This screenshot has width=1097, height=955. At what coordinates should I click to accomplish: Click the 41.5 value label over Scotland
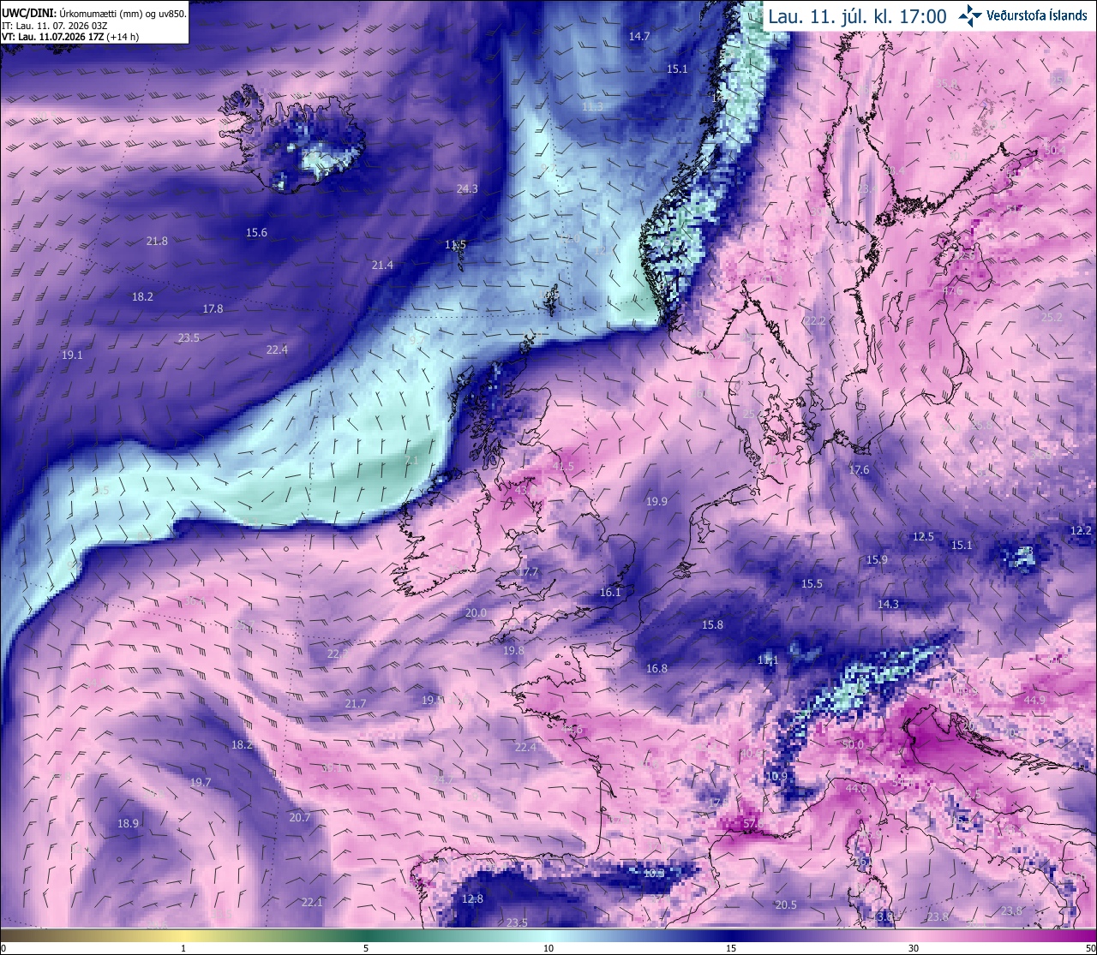563,467
